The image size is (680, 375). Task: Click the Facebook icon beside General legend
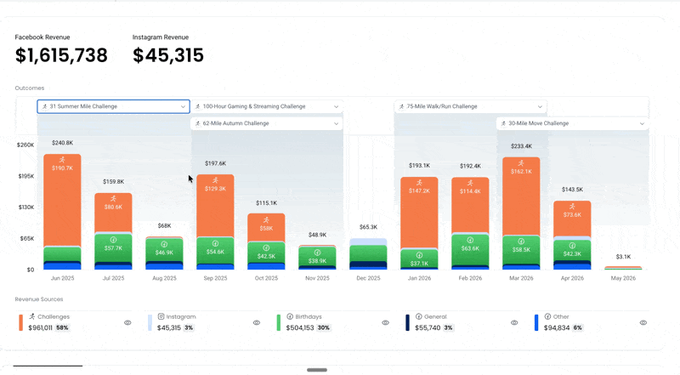click(418, 316)
